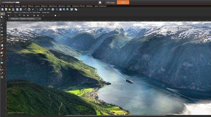
Task: Select the Paint Brush tool
Action: click(2, 42)
